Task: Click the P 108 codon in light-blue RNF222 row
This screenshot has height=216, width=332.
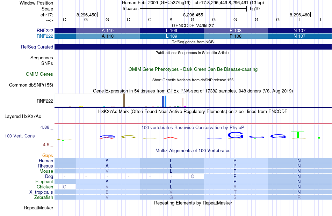Action: tap(236, 36)
